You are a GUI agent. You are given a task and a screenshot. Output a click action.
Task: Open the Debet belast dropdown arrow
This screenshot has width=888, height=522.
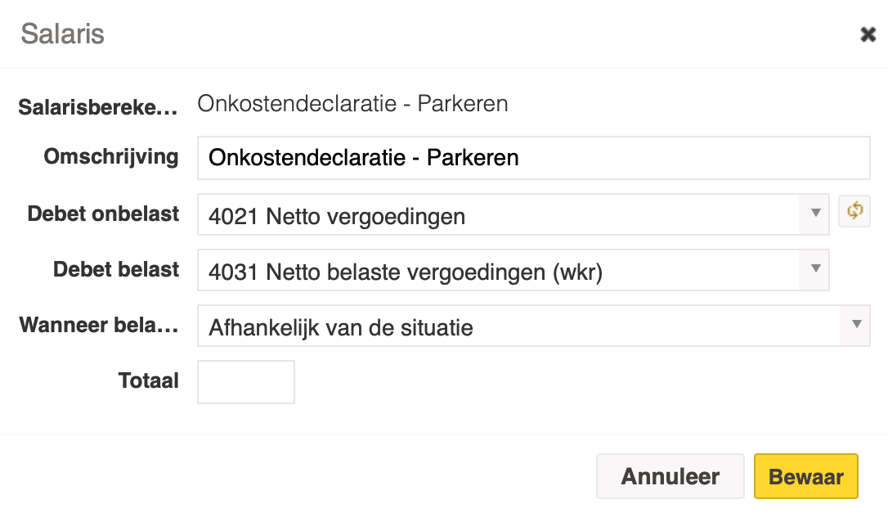click(815, 269)
